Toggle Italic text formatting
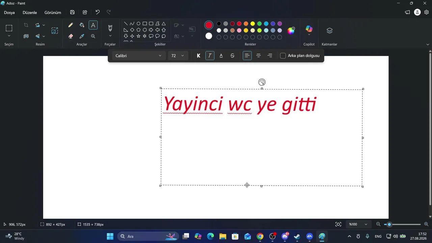This screenshot has height=243, width=432. 210,56
